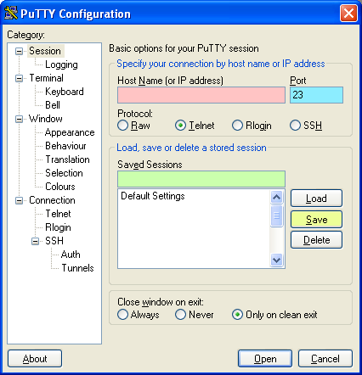Open the Session category
This screenshot has width=362, height=375.
click(x=45, y=51)
